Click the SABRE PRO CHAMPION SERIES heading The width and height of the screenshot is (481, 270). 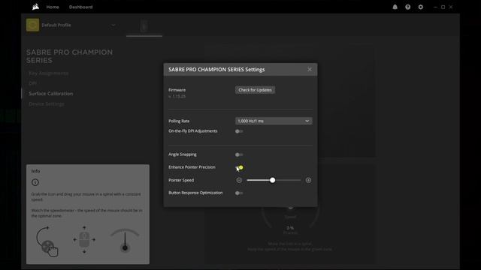[x=69, y=56]
